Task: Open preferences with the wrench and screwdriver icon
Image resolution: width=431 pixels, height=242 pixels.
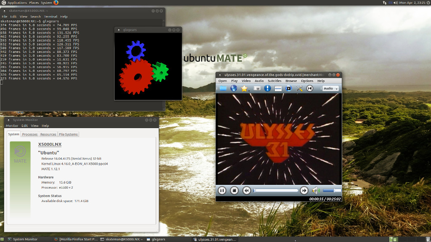Action: (299, 88)
